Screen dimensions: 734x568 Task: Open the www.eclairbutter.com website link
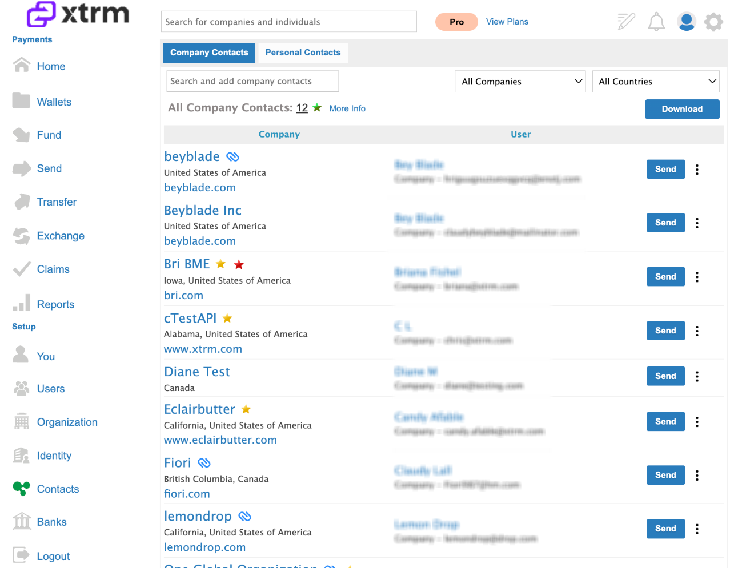pos(220,440)
